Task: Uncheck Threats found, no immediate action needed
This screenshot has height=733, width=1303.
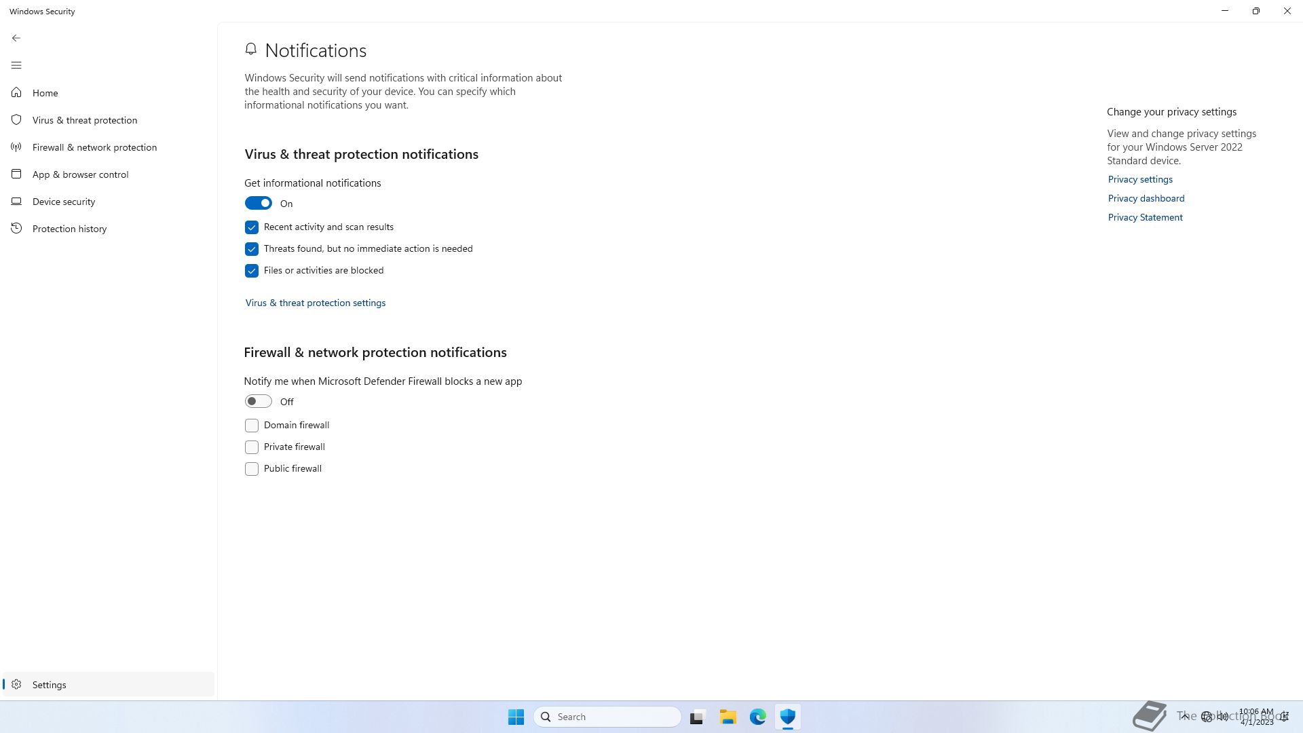Action: [252, 249]
